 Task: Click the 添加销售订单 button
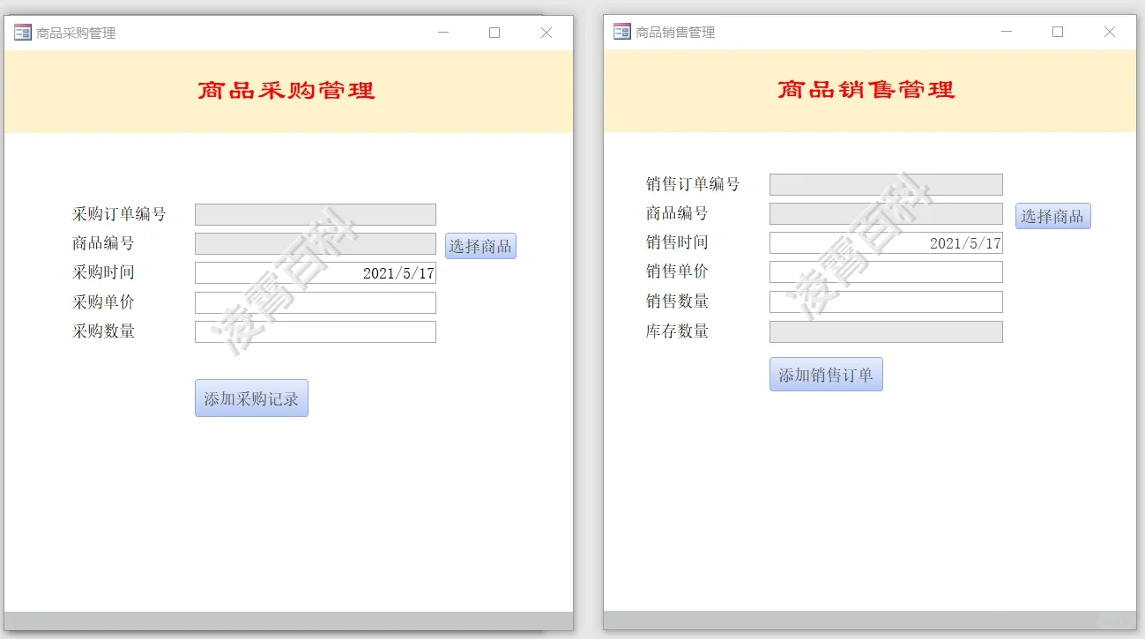[x=825, y=374]
